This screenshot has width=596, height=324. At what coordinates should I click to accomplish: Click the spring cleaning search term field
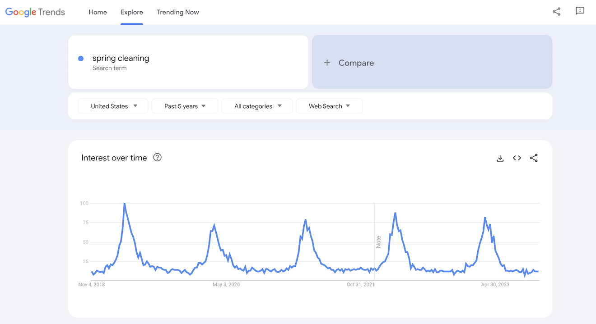click(x=188, y=62)
